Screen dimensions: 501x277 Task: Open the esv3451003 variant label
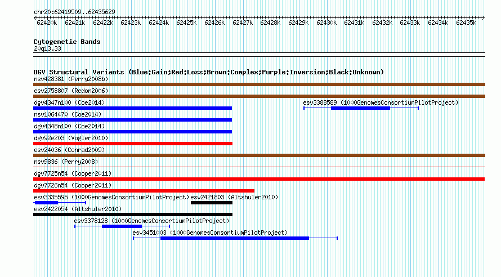point(210,233)
